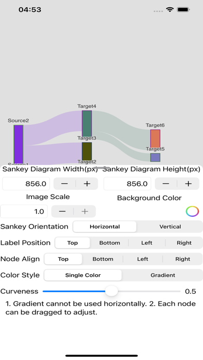Set Node Align to Top
This screenshot has width=203, height=360.
tap(63, 259)
